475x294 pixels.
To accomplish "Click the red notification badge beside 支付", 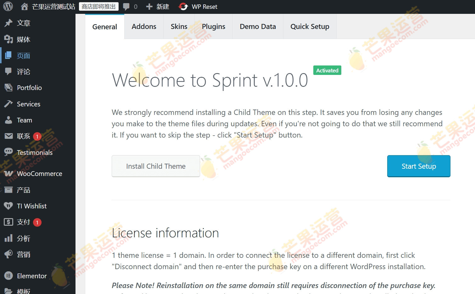I will tap(37, 222).
